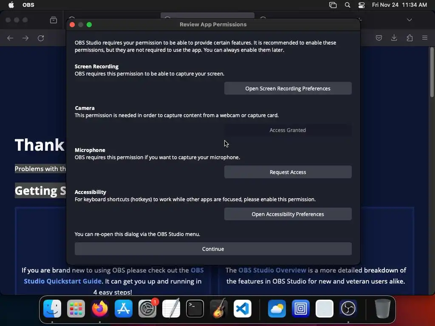Open the blank white app icon in Dock
Image resolution: width=435 pixels, height=326 pixels.
coord(324,309)
